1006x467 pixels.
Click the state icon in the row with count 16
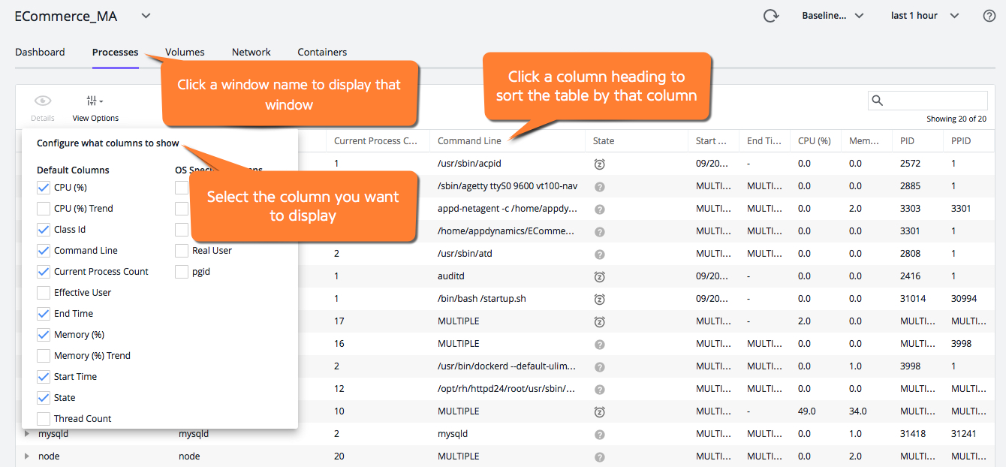click(599, 344)
